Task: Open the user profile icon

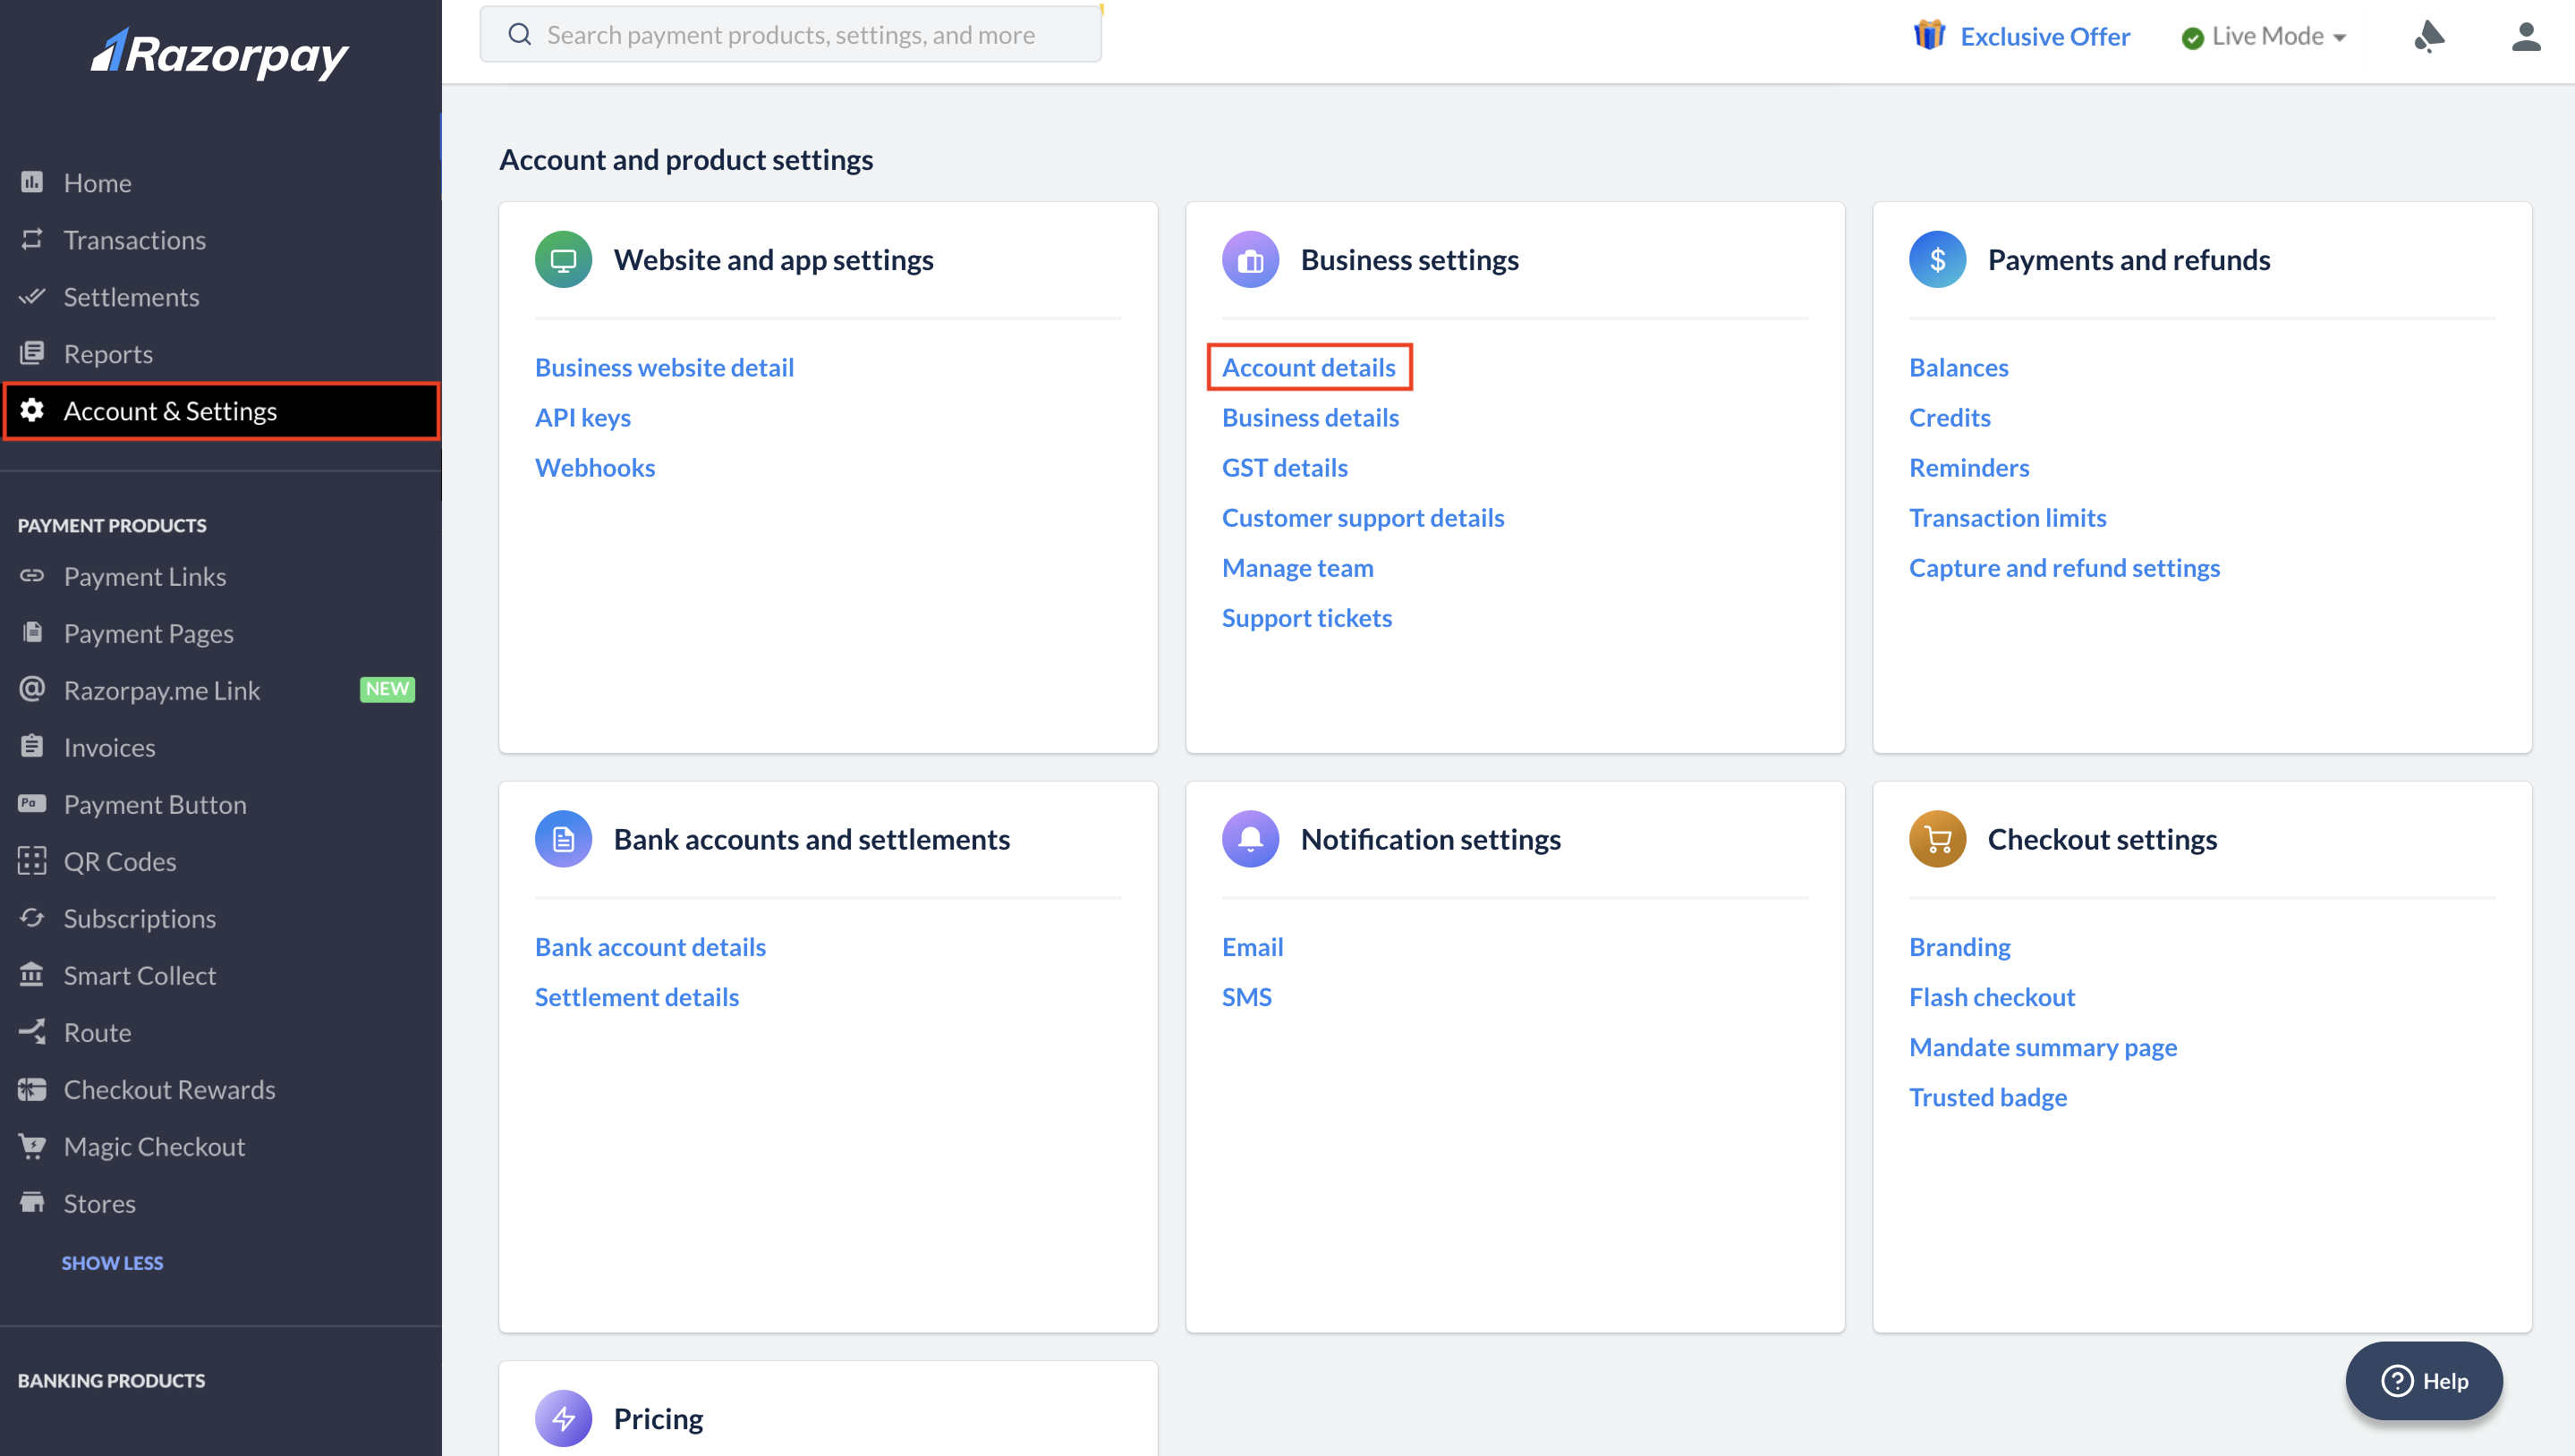Action: pyautogui.click(x=2526, y=36)
